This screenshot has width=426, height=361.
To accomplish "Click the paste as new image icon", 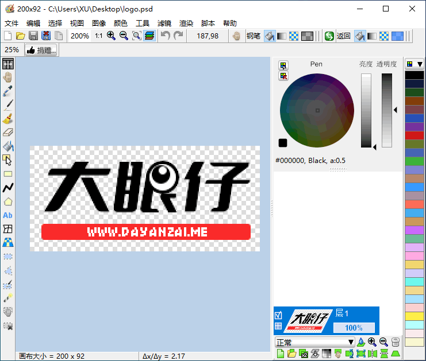I will click(59, 36).
